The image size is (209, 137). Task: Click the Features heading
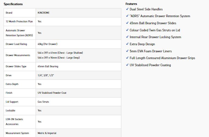tap(131, 4)
